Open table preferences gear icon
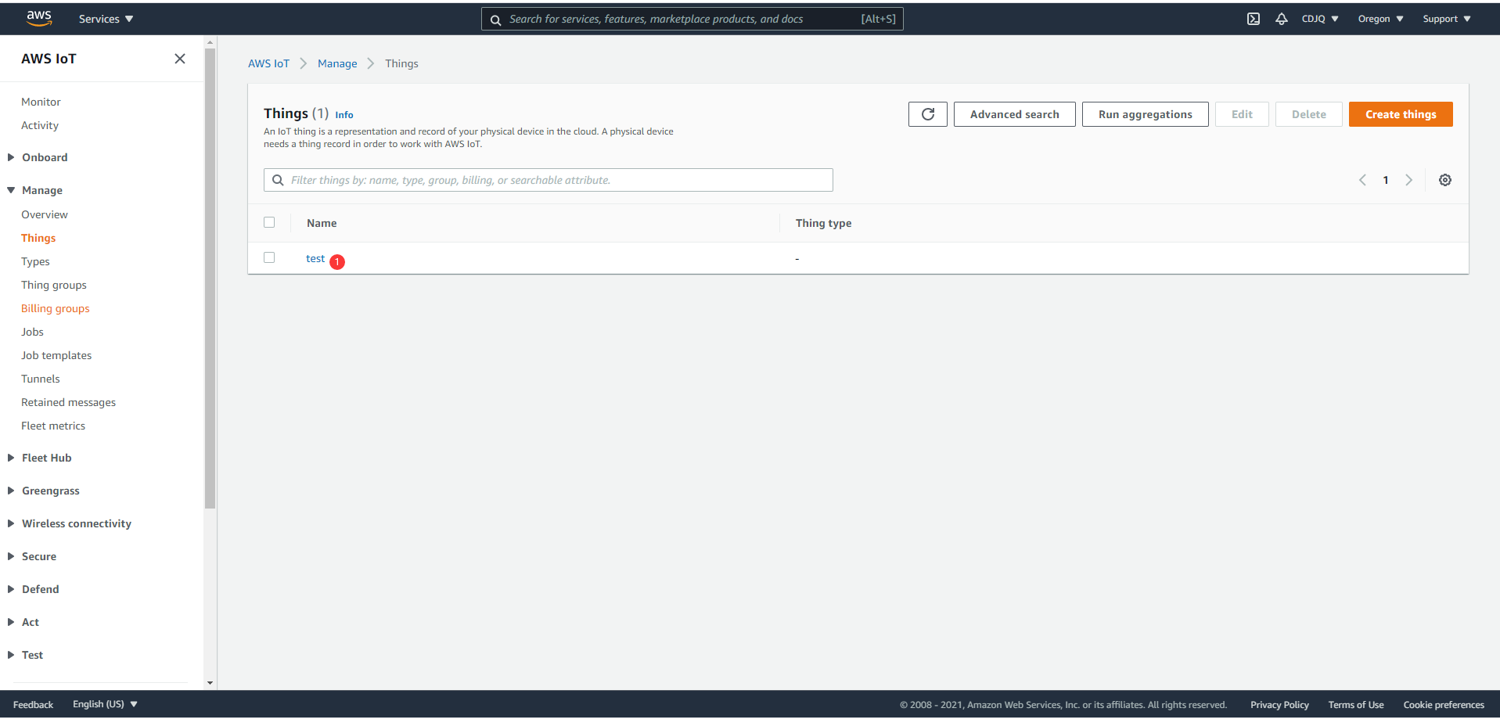Image resolution: width=1500 pixels, height=719 pixels. click(1445, 180)
